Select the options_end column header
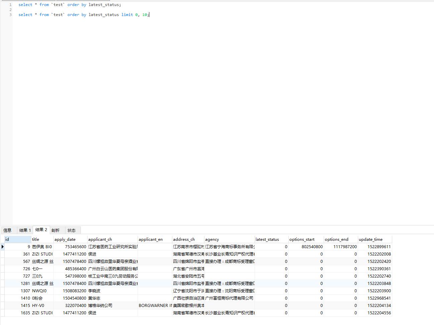The width and height of the screenshot is (434, 325). (341, 239)
